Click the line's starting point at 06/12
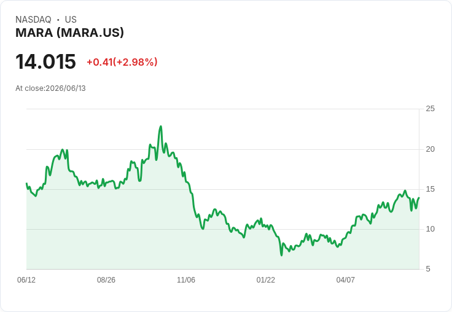 click(x=26, y=184)
